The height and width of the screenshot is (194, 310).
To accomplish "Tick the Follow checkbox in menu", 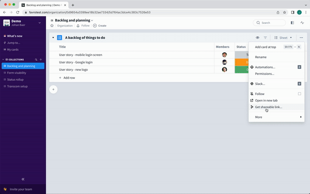I will (299, 94).
